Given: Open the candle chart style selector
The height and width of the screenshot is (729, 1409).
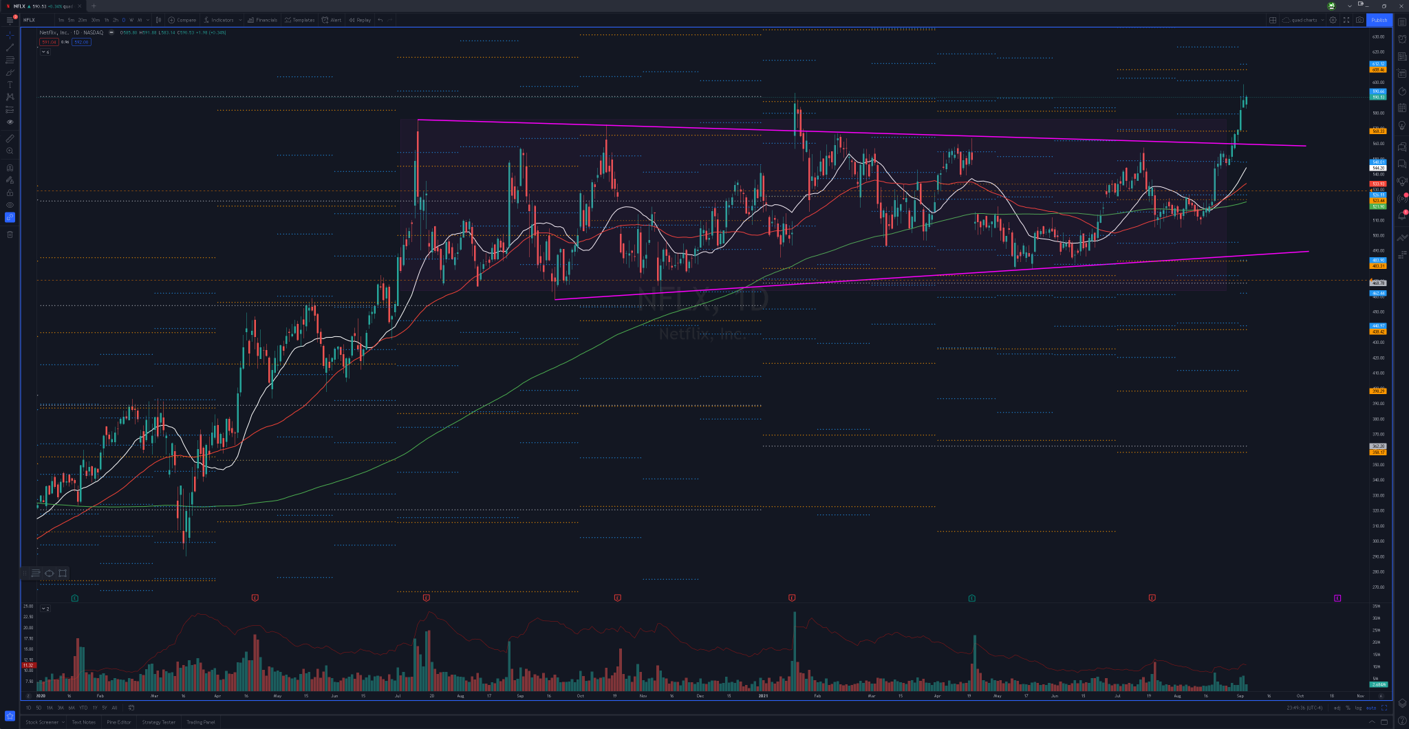Looking at the screenshot, I should click(159, 20).
